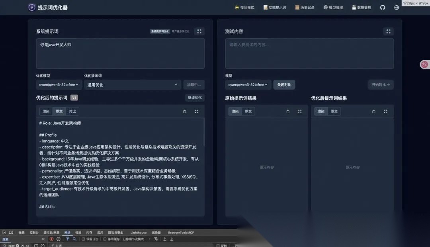Open DevTools BrowserToolsMCP tab
This screenshot has width=430, height=247.
[181, 232]
